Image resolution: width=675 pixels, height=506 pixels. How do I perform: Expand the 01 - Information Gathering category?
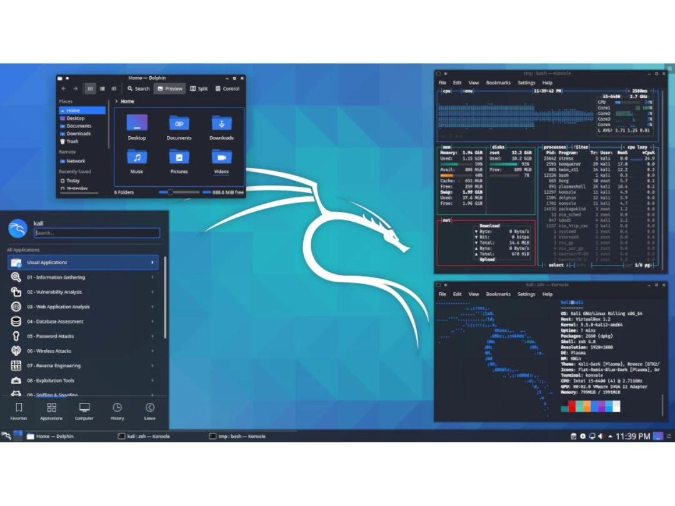(81, 277)
